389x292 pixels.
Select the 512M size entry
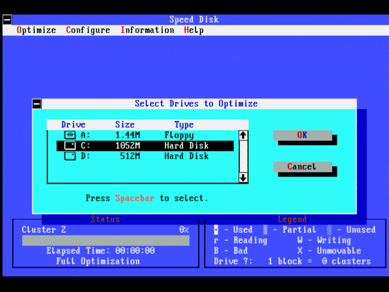(x=130, y=156)
